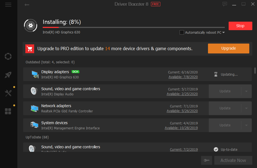Click the installing progress bar
This screenshot has width=257, height=168.
(134, 27)
